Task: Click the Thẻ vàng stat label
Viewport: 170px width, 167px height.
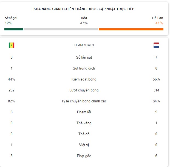Action: [x=84, y=123]
